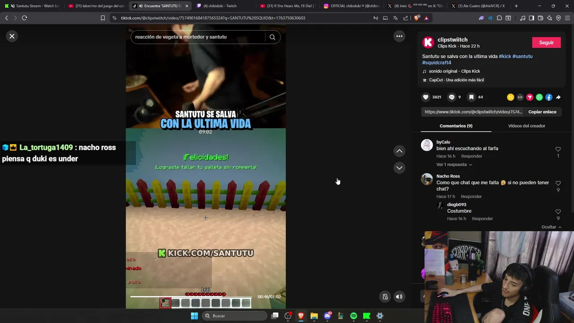Like Nacho Ross's comment

(558, 183)
